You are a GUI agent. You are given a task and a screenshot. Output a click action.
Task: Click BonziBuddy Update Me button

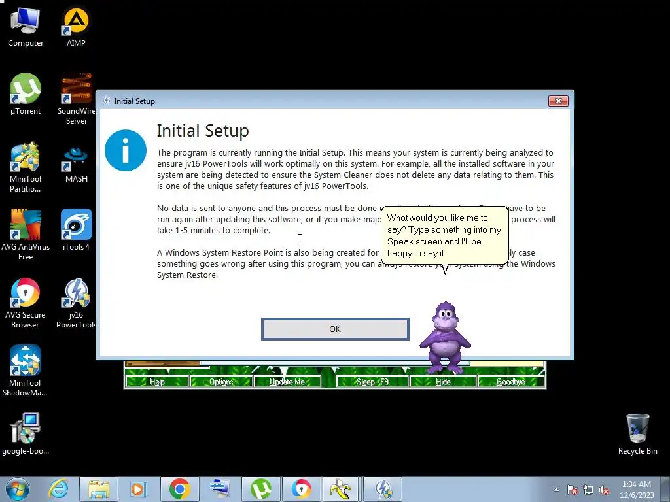pos(287,382)
